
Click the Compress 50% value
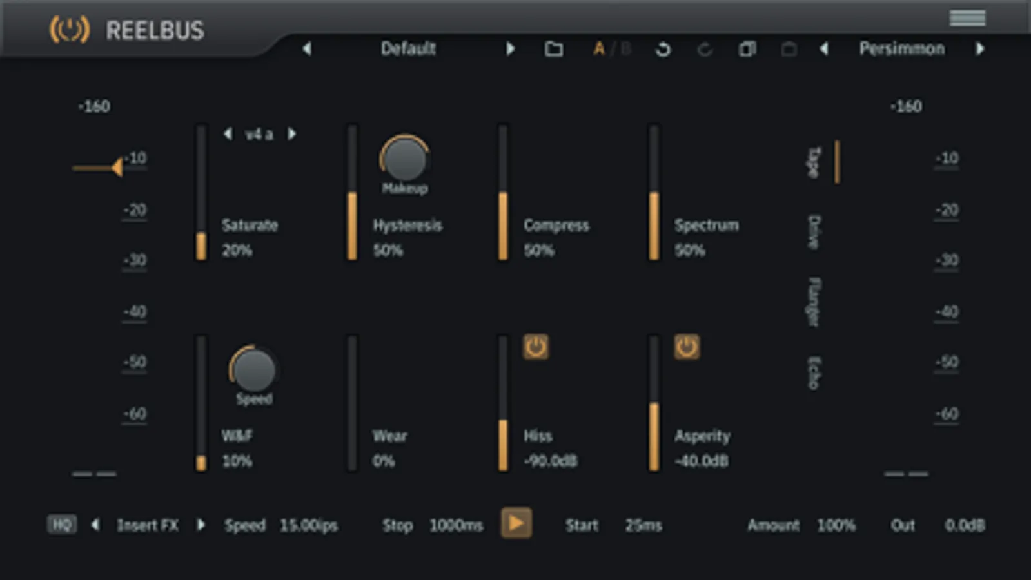538,250
